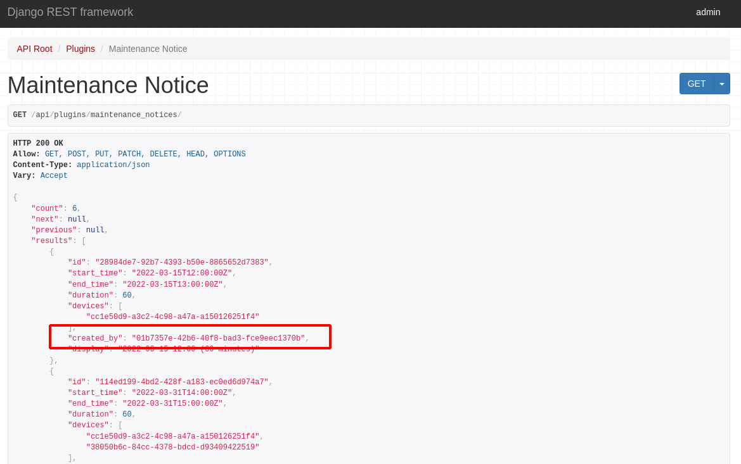
Task: Click the highlighted created_by UUID value
Action: (219, 337)
